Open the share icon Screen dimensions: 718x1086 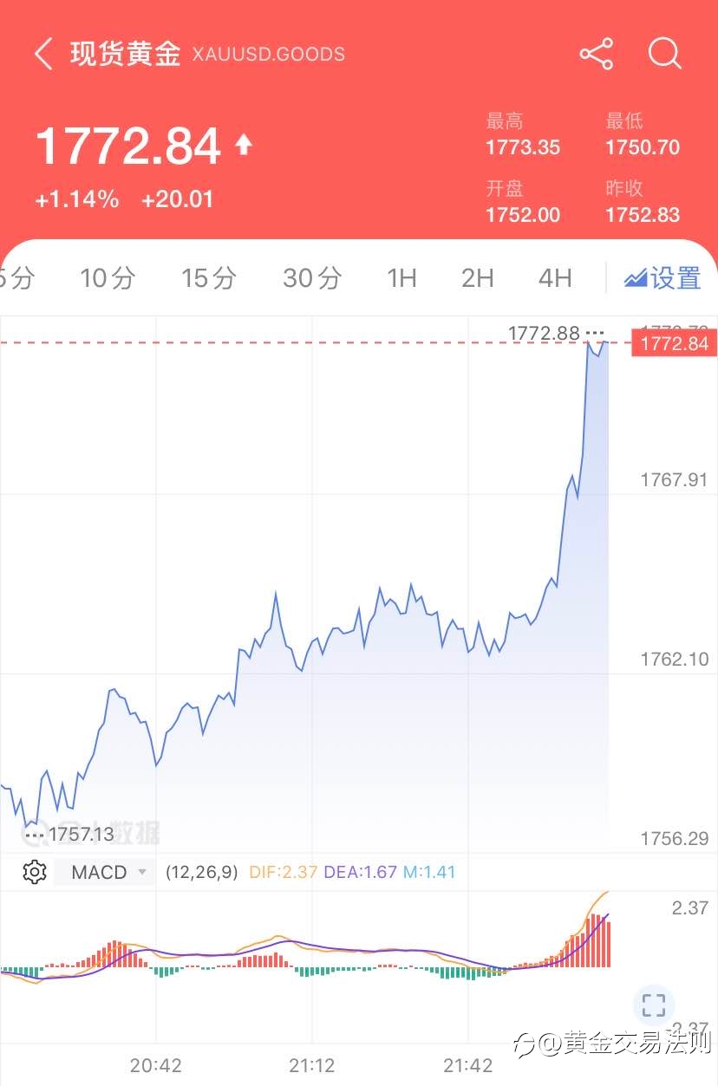[x=597, y=55]
